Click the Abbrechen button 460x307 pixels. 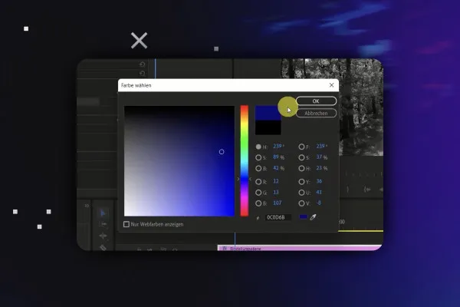[316, 113]
